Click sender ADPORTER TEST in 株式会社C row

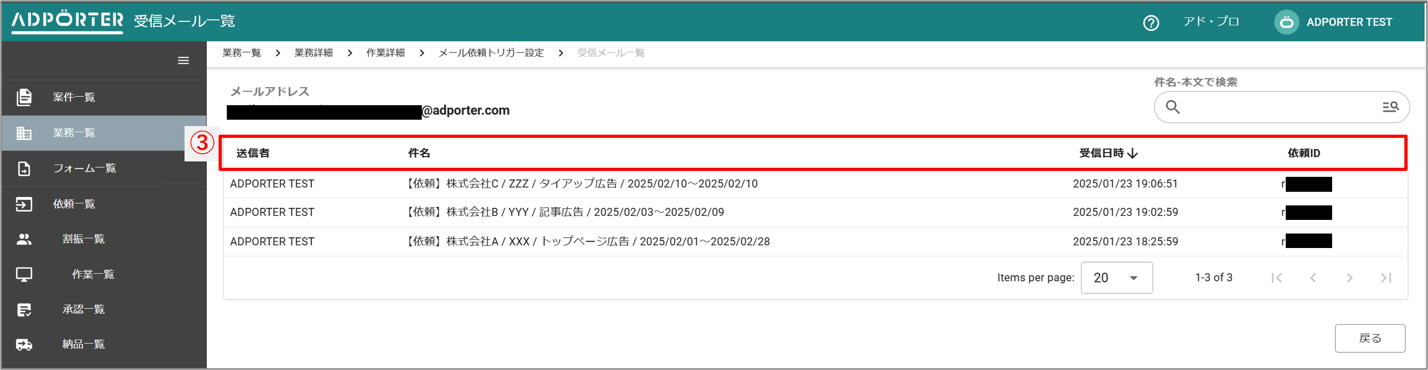[272, 184]
